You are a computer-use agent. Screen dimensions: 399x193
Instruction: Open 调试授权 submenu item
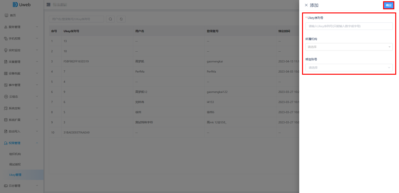click(15, 164)
